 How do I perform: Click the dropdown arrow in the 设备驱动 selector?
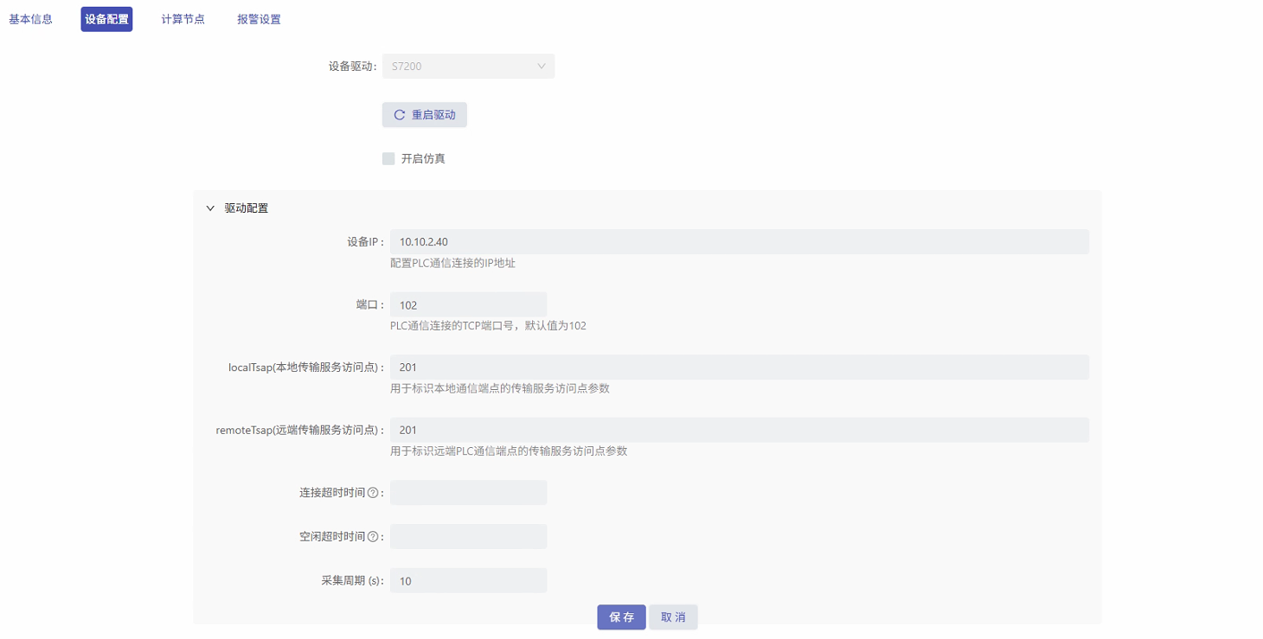[542, 66]
